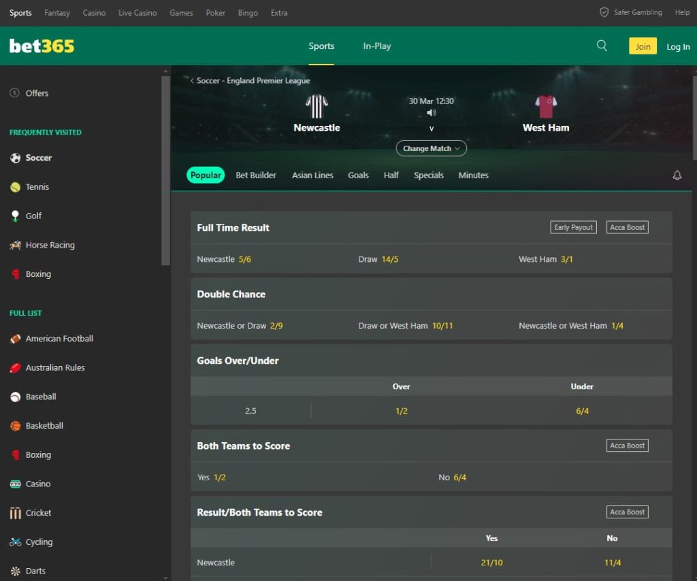
Task: Open search with the magnifier icon
Action: click(x=601, y=46)
